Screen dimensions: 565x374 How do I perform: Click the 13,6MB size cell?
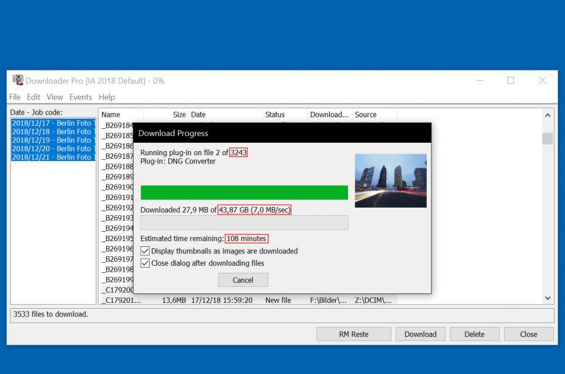pos(174,300)
